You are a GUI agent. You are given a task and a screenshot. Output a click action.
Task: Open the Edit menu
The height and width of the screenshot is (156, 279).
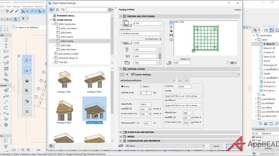tap(2, 6)
